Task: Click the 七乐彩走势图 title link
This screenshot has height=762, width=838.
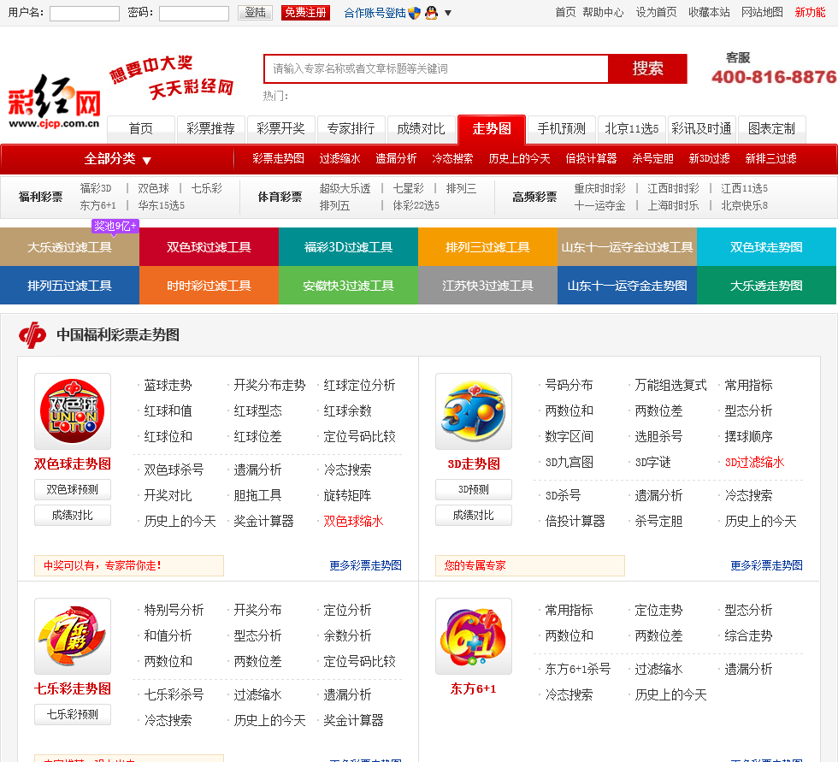Action: (73, 688)
